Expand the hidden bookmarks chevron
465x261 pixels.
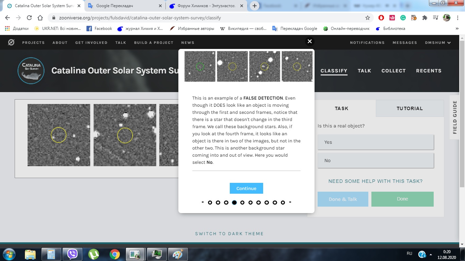(457, 29)
